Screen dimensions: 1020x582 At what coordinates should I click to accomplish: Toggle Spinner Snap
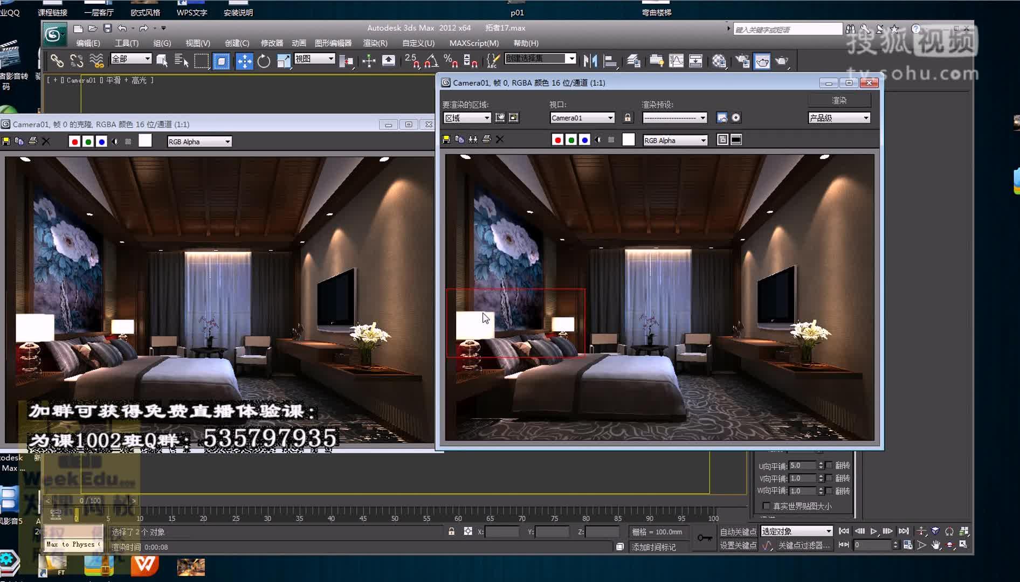point(470,61)
